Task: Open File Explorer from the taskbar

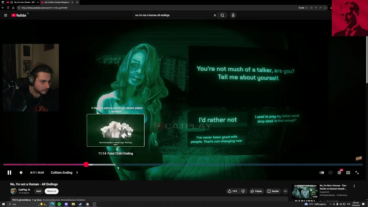Action: click(x=73, y=204)
